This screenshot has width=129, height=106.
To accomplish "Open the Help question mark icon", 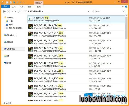I will click(x=126, y=7).
